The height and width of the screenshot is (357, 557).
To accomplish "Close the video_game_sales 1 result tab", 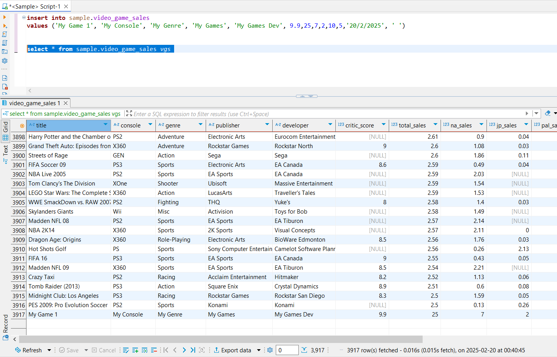I will 66,103.
